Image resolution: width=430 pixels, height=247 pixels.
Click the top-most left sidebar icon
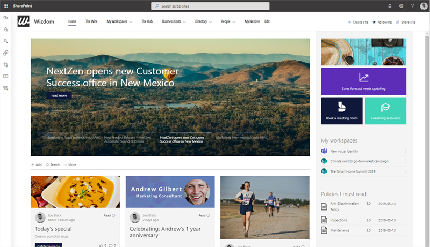(5, 18)
